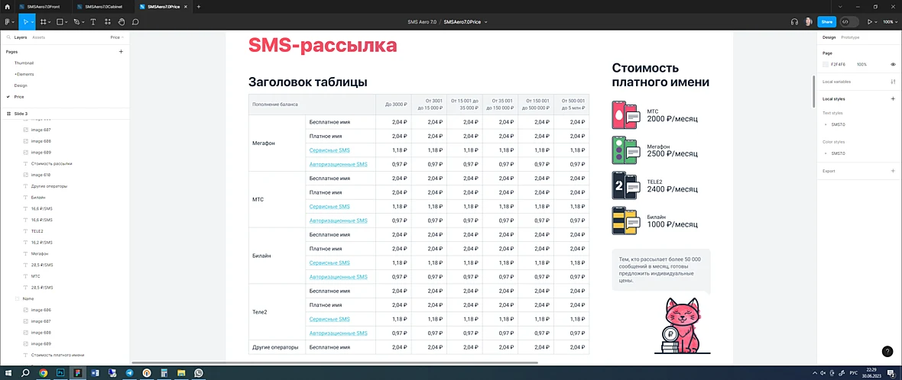This screenshot has width=902, height=380.
Task: Open Local variables settings icon
Action: (x=893, y=82)
